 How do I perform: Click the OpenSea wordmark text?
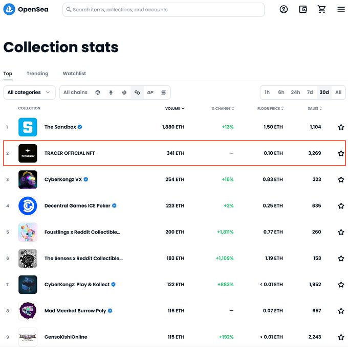tap(33, 10)
